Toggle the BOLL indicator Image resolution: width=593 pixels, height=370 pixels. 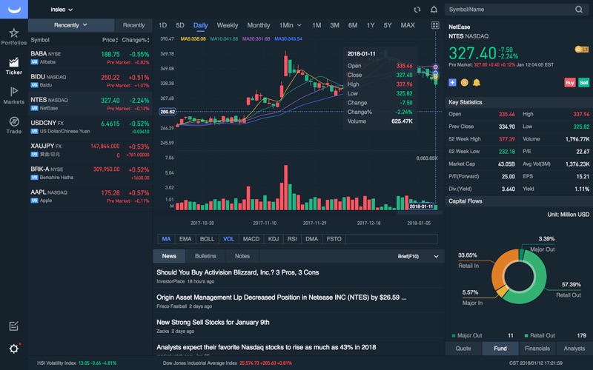tap(207, 239)
